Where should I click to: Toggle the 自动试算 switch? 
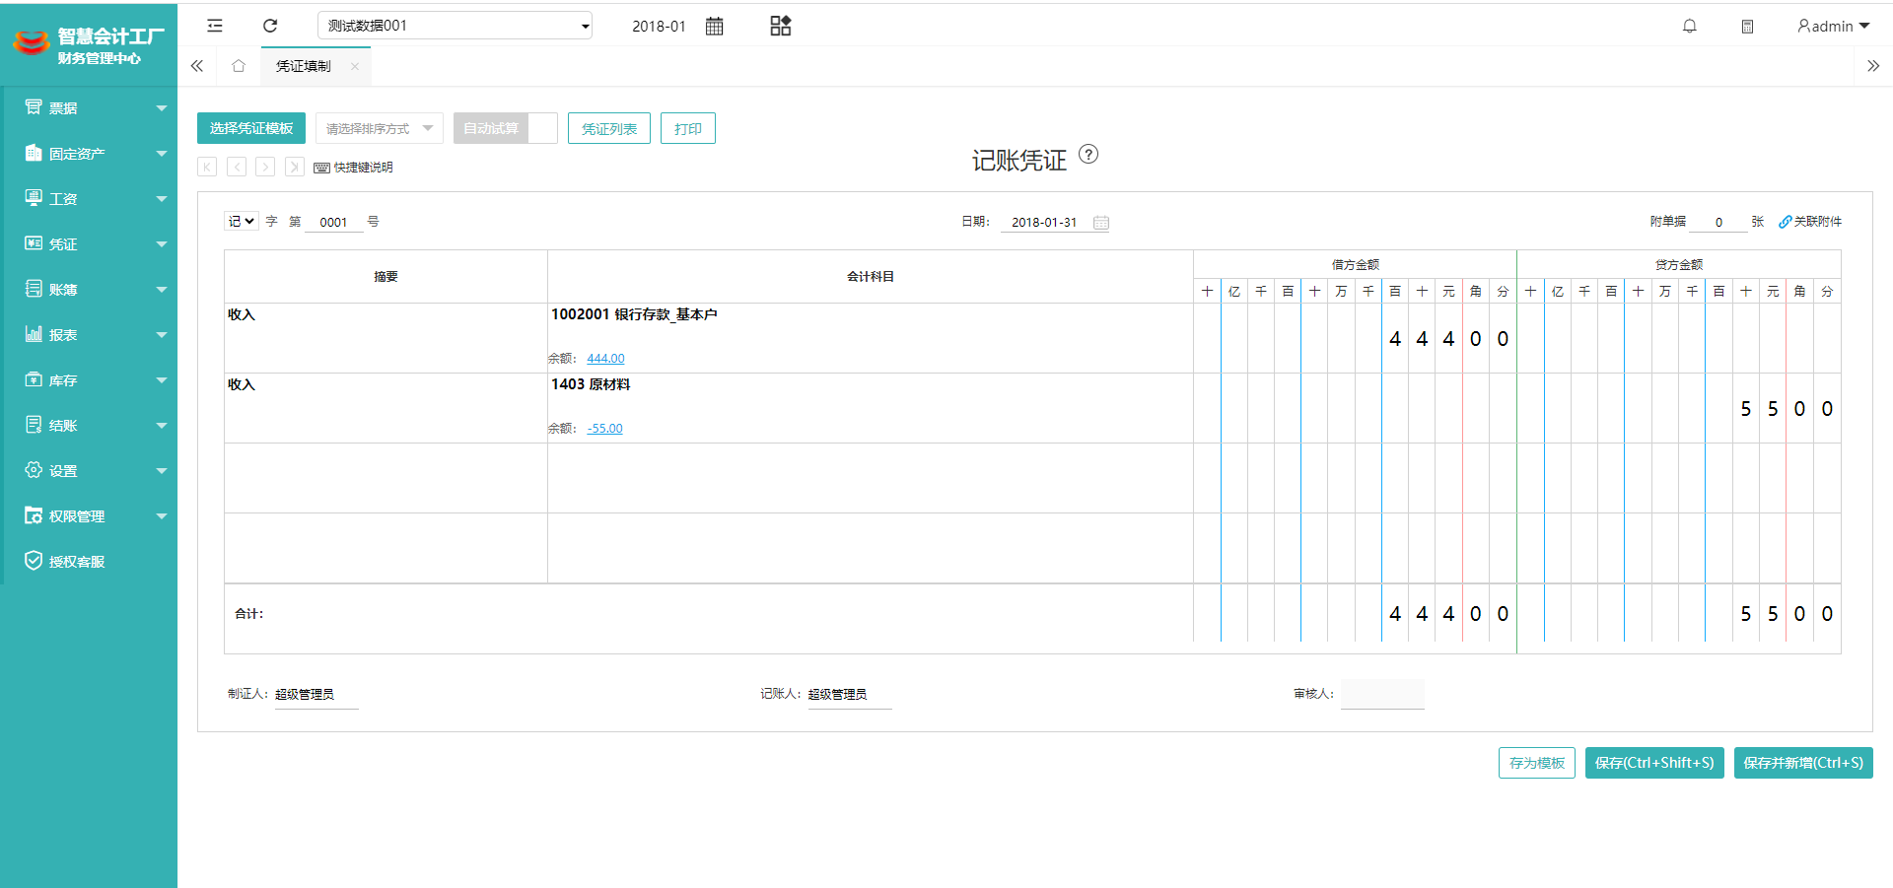pos(506,128)
